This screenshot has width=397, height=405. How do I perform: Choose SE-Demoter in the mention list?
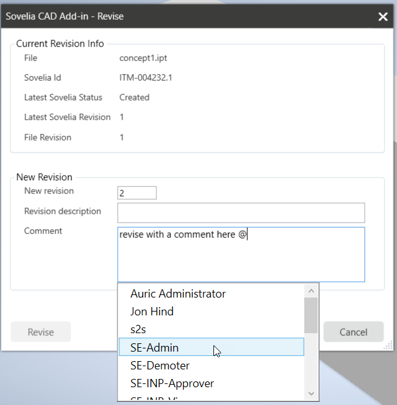(211, 365)
